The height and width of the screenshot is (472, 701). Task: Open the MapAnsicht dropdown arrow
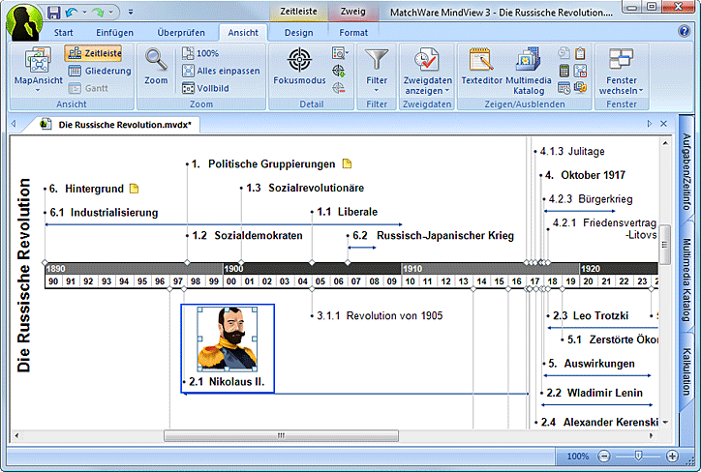[x=38, y=90]
